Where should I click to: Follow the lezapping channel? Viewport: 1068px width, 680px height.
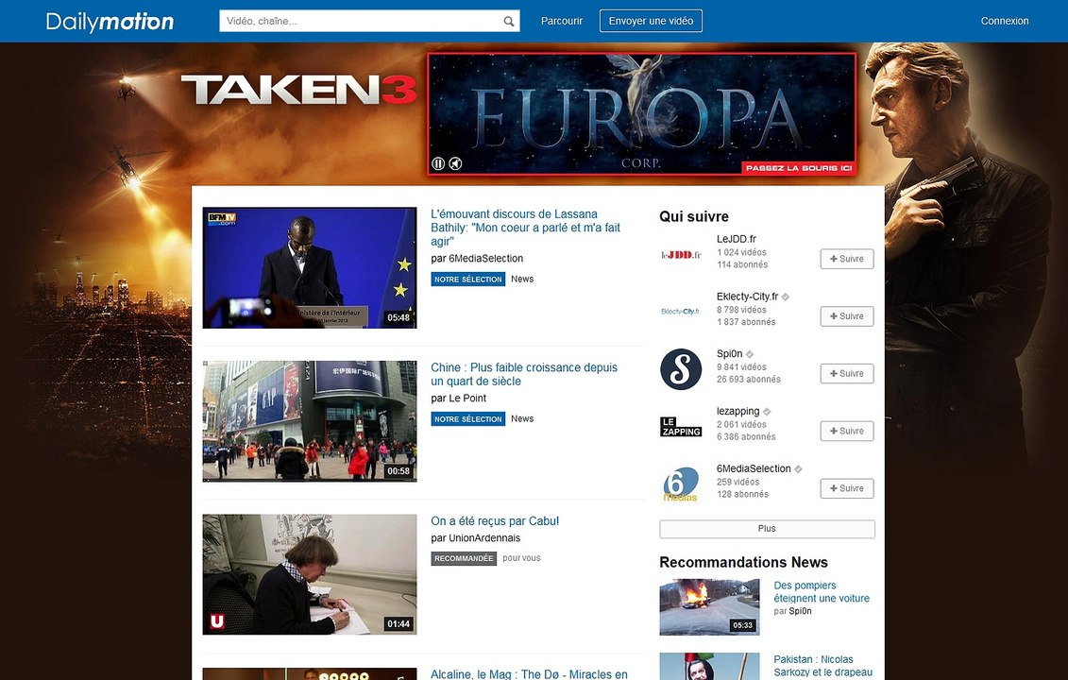pos(847,431)
